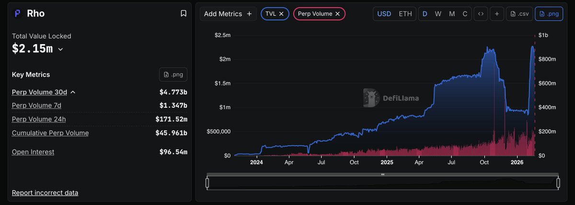Click the Perp Volume 7d label
This screenshot has width=575, height=205.
(37, 105)
